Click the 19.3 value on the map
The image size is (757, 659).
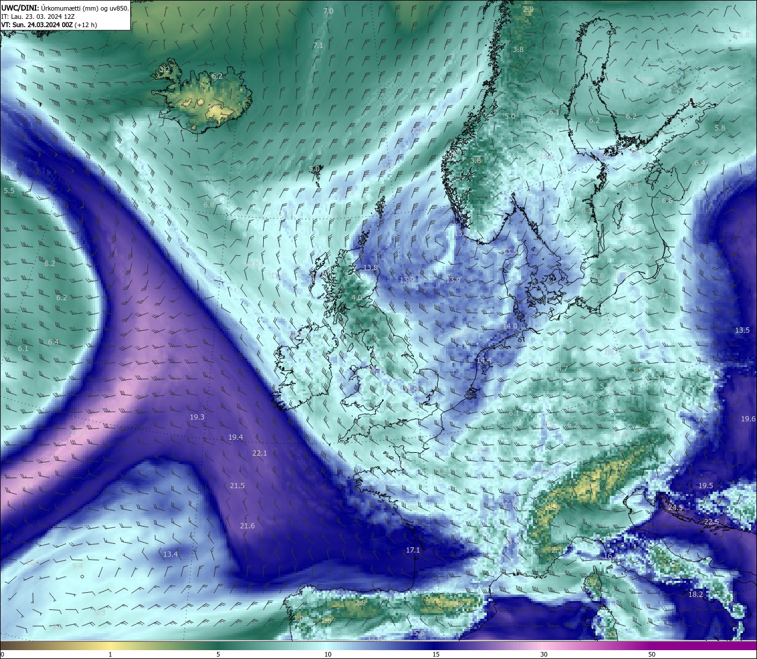(197, 417)
